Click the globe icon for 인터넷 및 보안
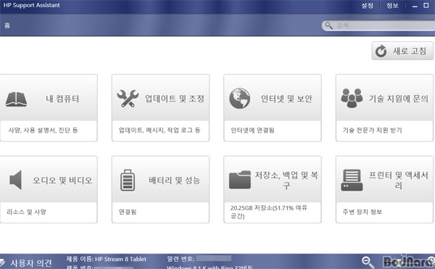Screen dimensions: 435x269 click(240, 98)
